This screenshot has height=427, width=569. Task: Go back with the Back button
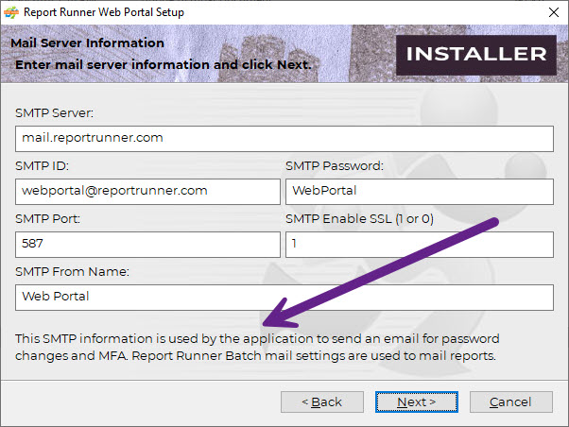click(321, 401)
